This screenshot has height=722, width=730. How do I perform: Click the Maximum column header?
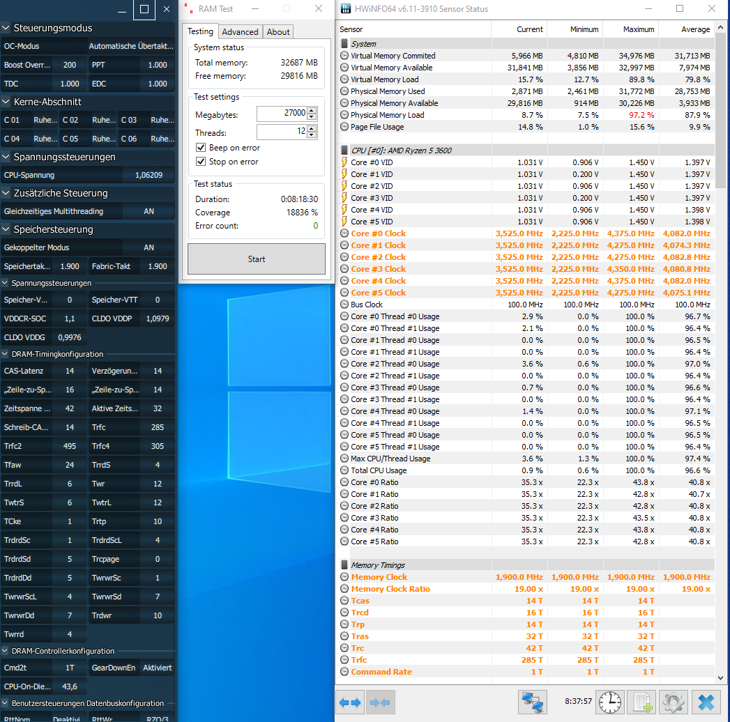pos(631,29)
